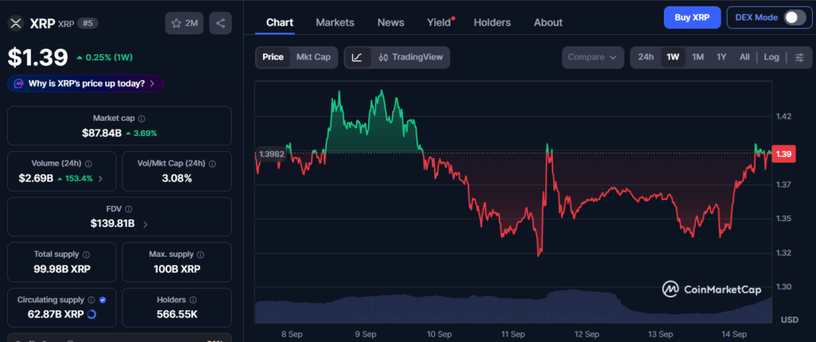Click the verified badge by Circulating supply
816x342 pixels.
103,300
